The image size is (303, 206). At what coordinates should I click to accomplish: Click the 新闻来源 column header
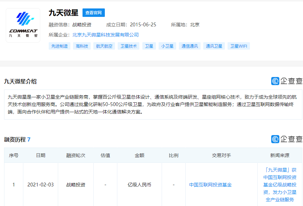click(x=280, y=155)
